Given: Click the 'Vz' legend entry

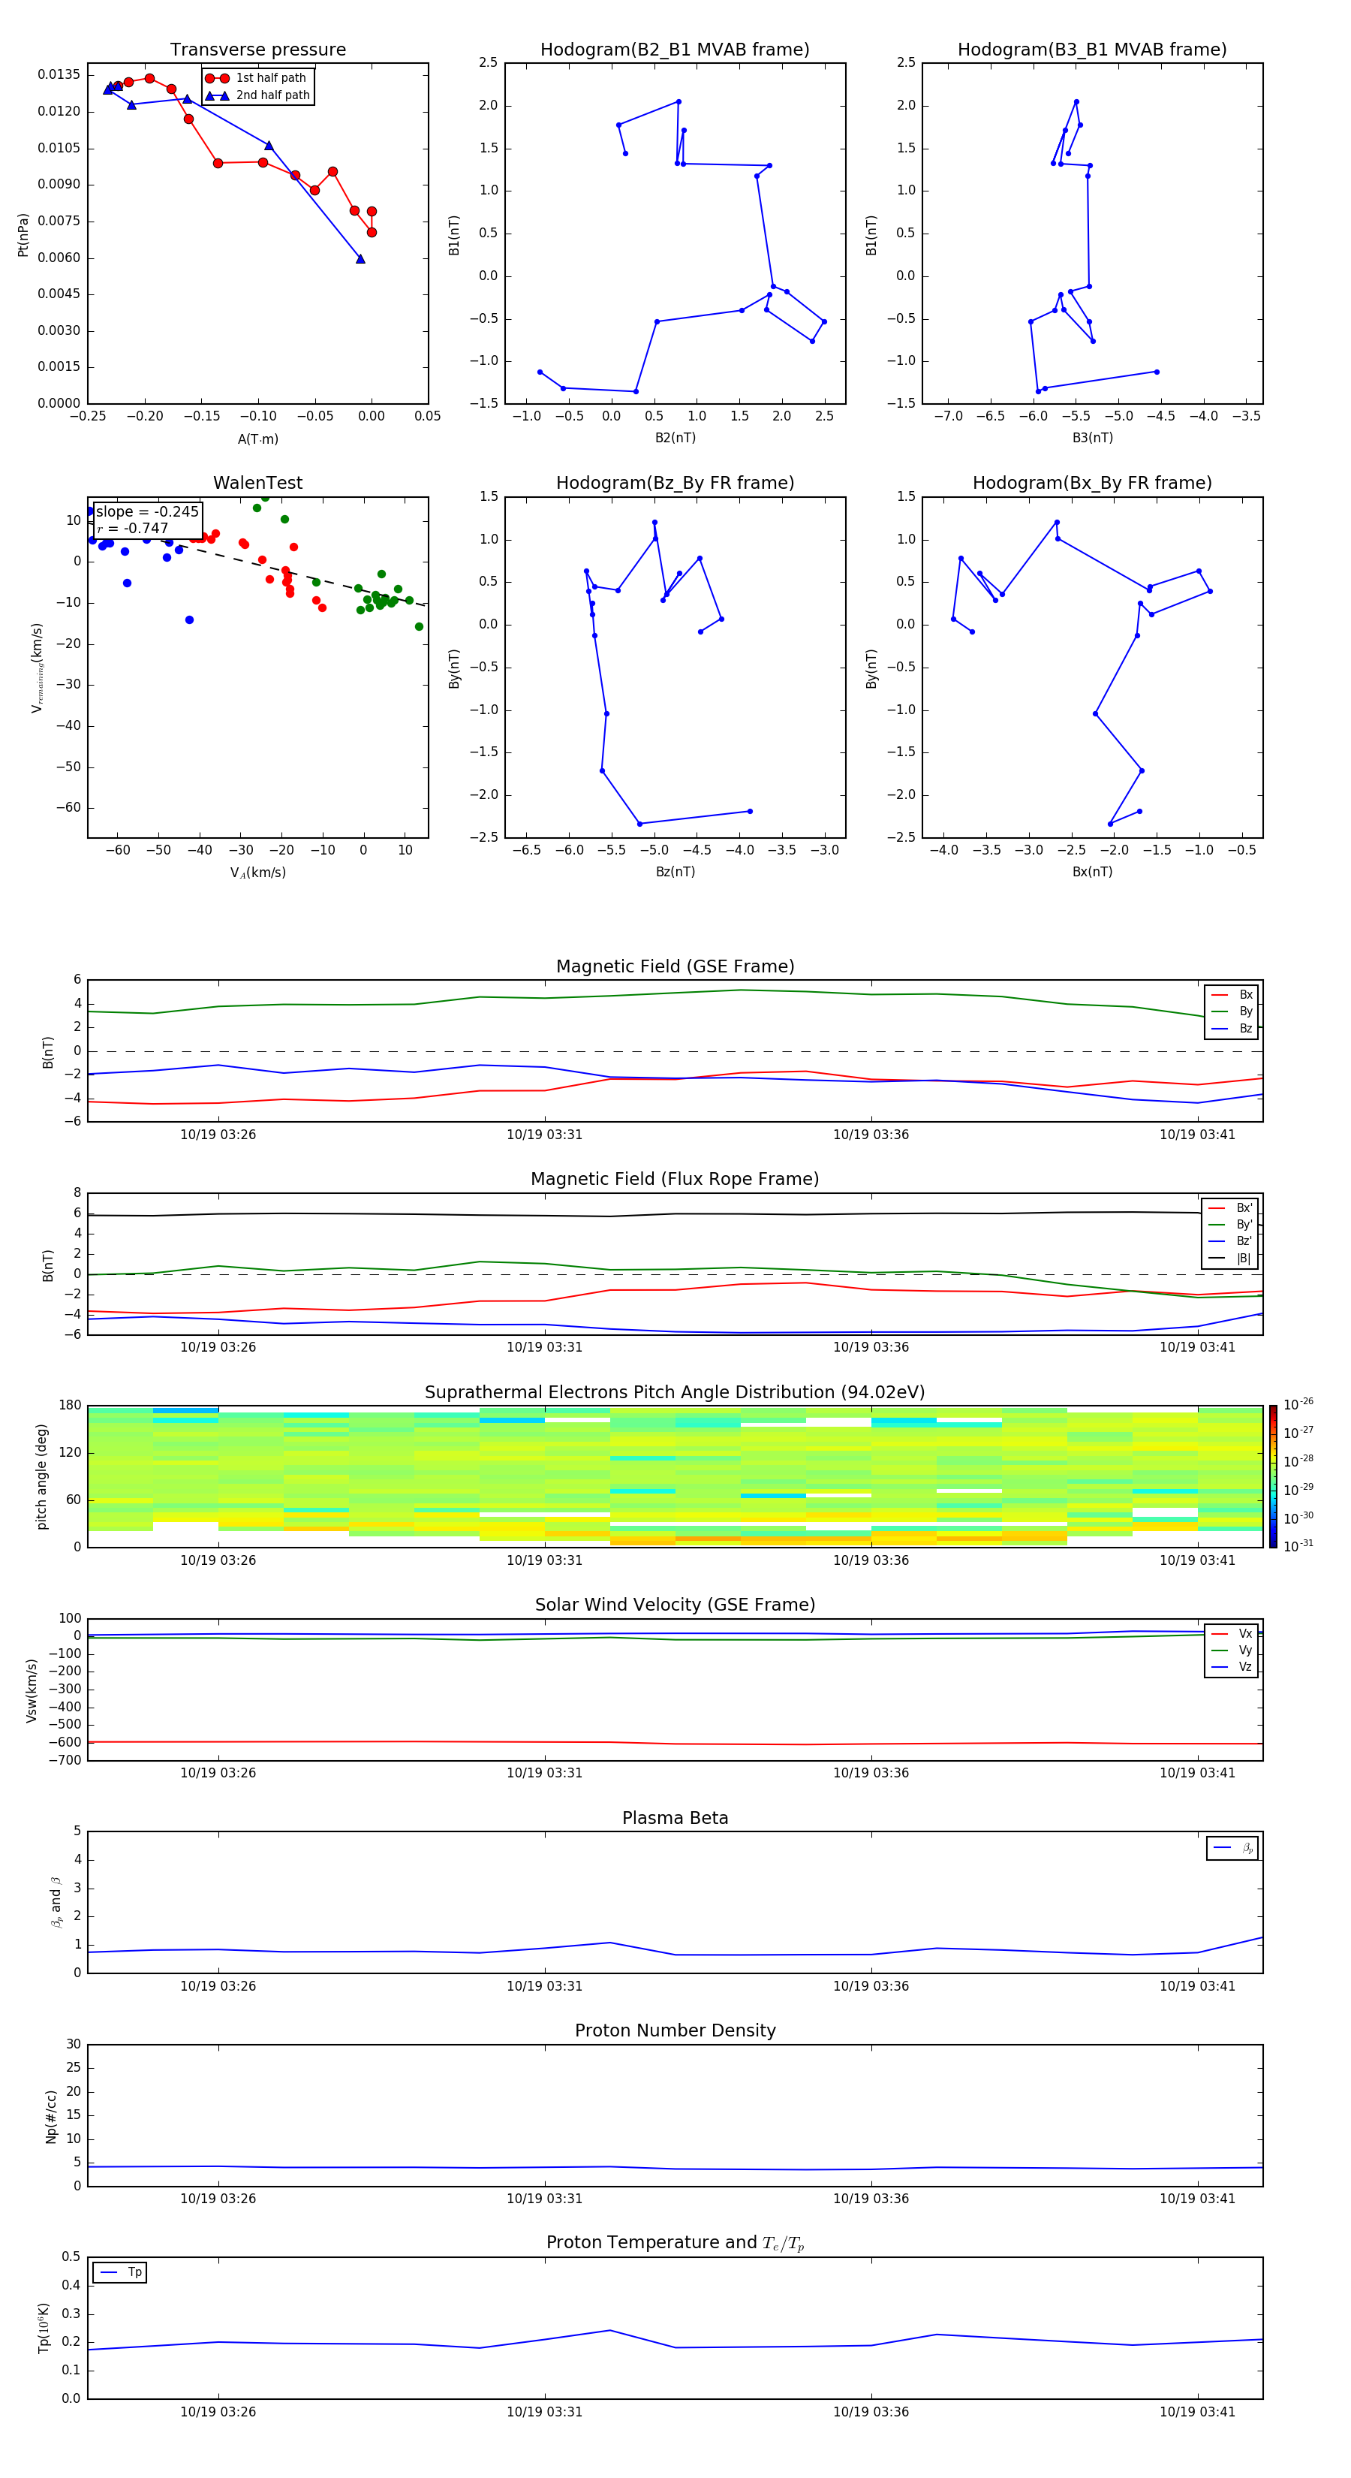Looking at the screenshot, I should point(1232,1667).
